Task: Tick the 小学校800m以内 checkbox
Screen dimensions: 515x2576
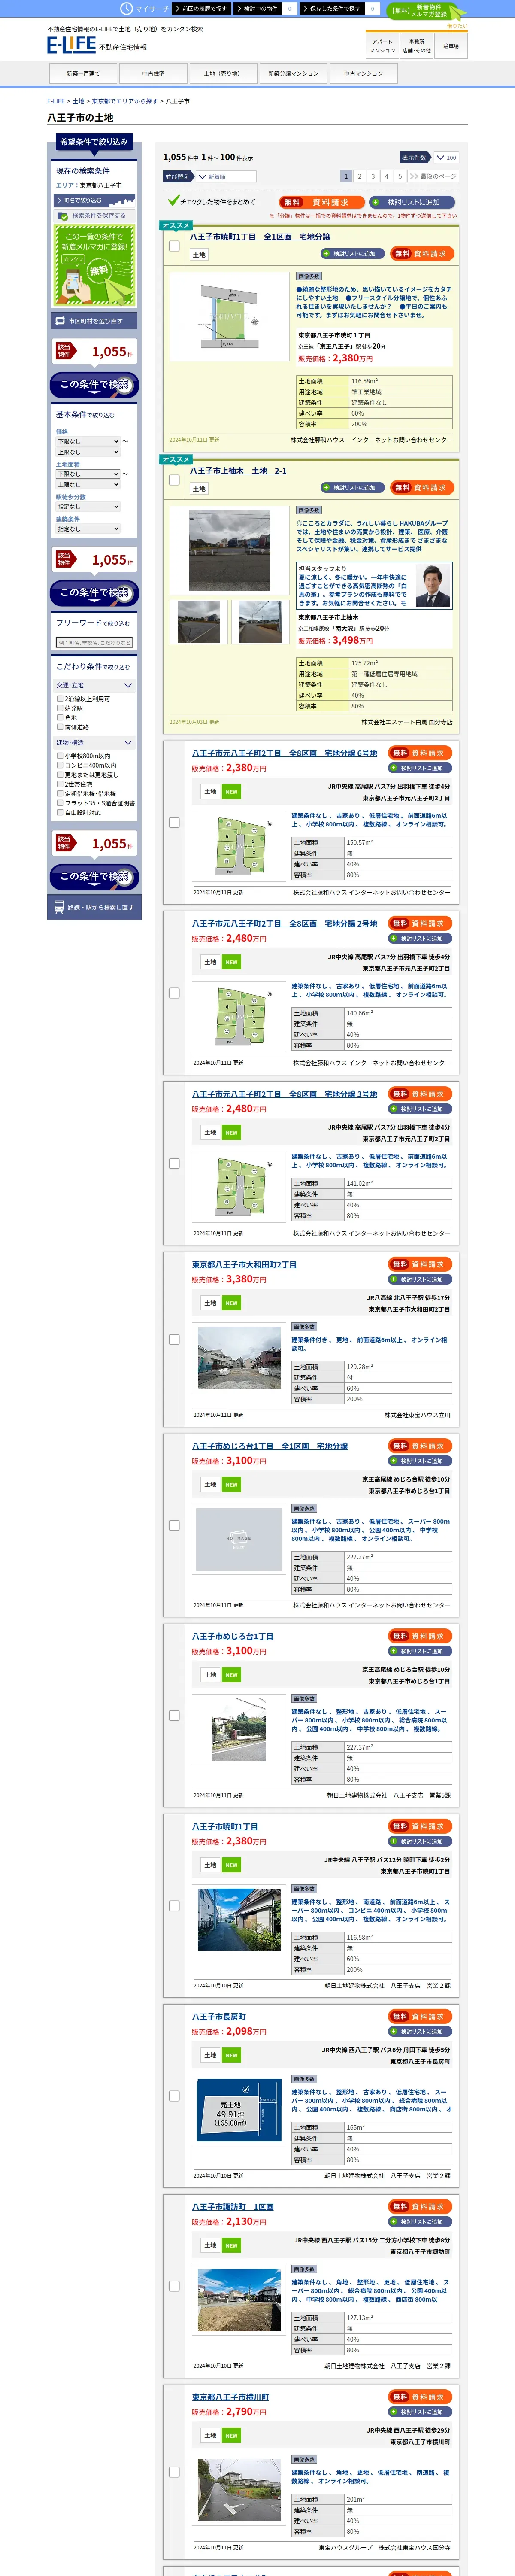Action: tap(60, 756)
